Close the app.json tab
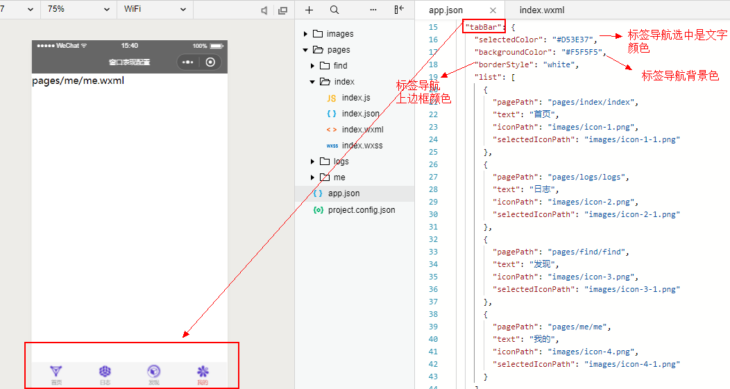The height and width of the screenshot is (389, 730). click(x=493, y=10)
